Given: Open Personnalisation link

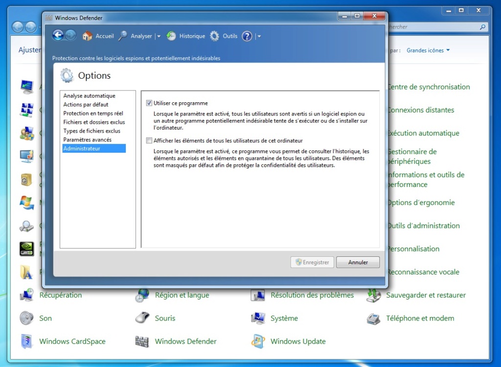Looking at the screenshot, I should point(413,249).
